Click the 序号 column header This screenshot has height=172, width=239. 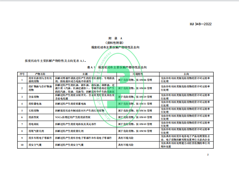click(22, 74)
